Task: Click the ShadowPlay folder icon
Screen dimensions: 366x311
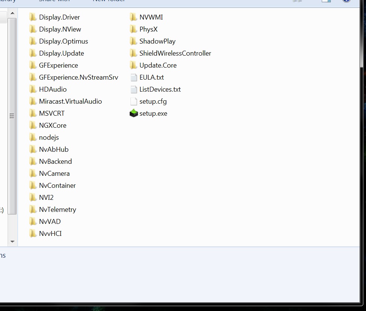Action: click(x=133, y=41)
